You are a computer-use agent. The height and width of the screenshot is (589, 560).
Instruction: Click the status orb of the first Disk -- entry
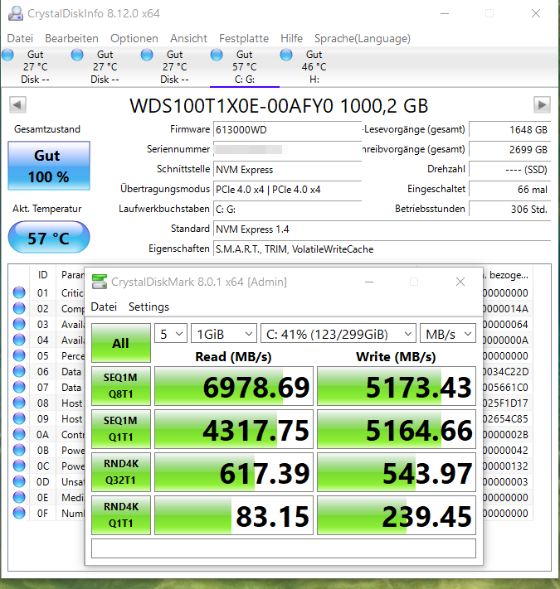click(7, 55)
